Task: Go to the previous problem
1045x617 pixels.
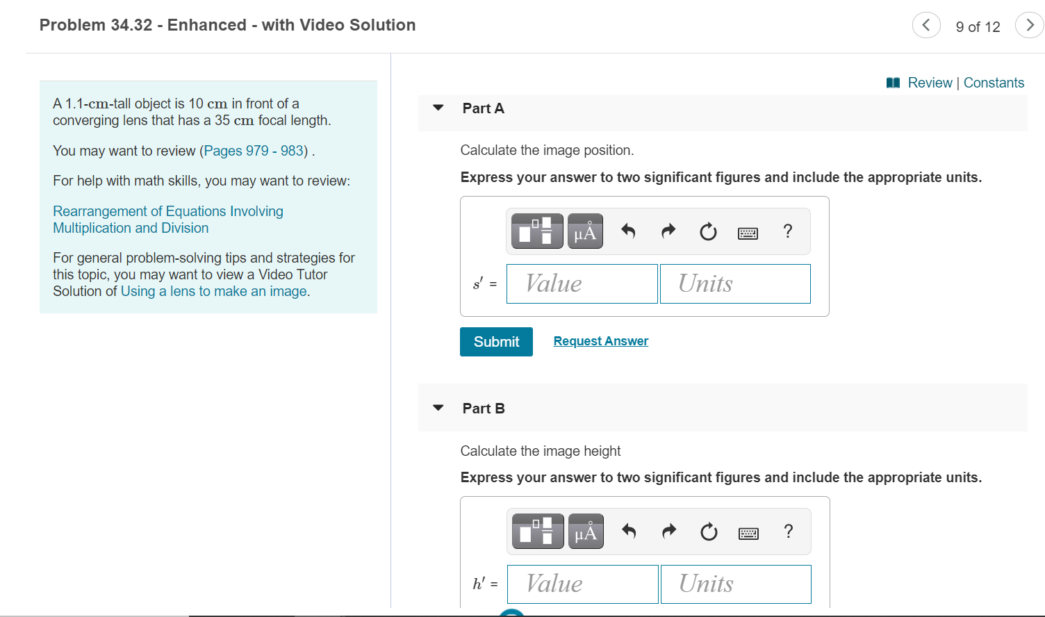Action: (x=926, y=24)
